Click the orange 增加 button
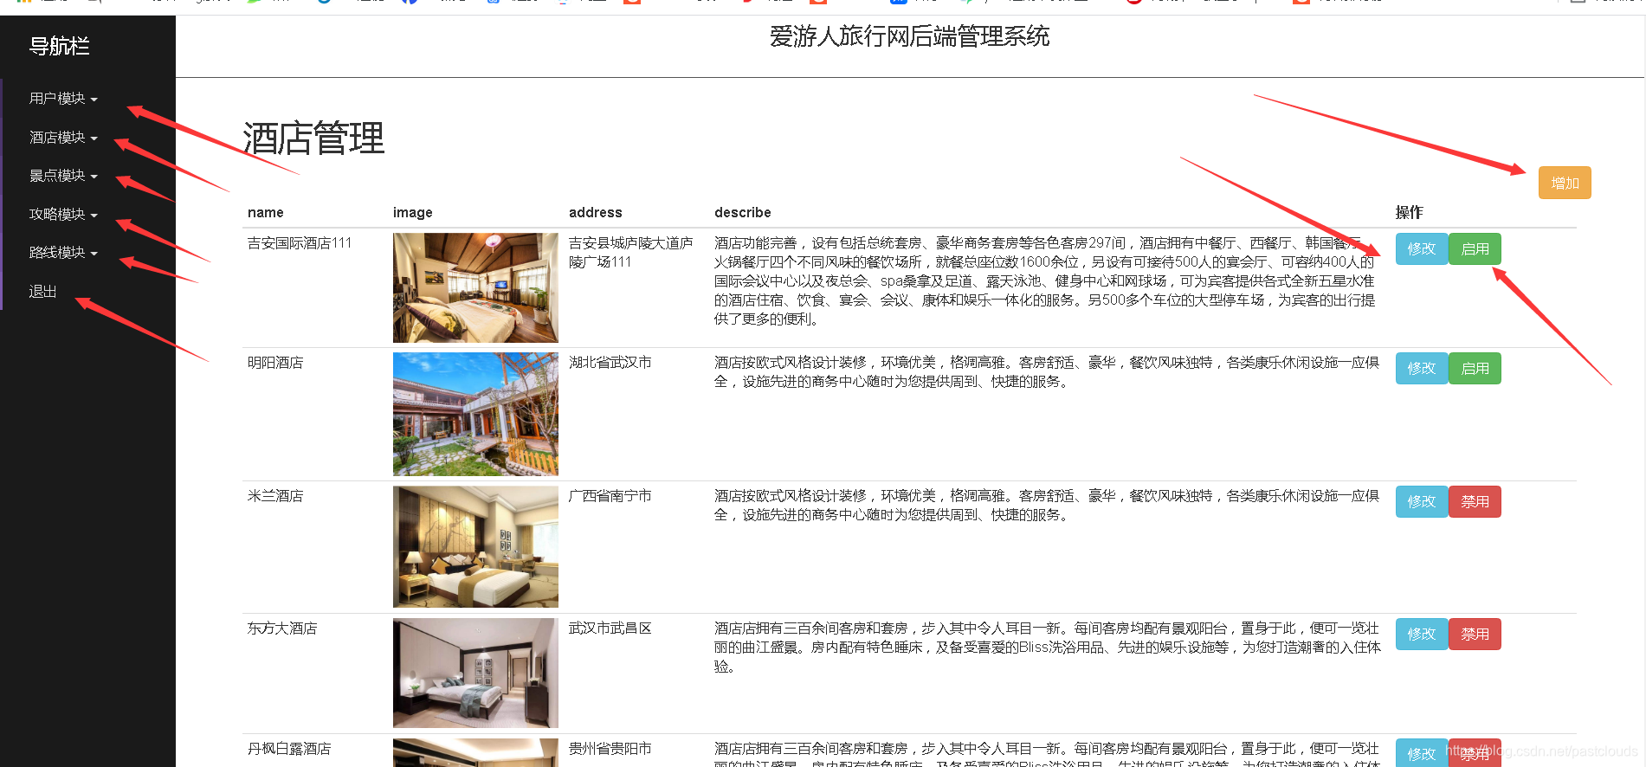This screenshot has width=1646, height=767. (x=1565, y=183)
